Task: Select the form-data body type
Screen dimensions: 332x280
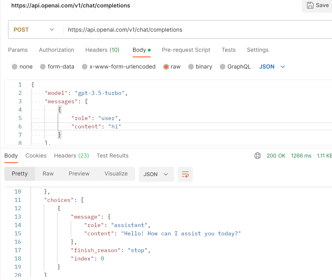Action: (x=57, y=66)
